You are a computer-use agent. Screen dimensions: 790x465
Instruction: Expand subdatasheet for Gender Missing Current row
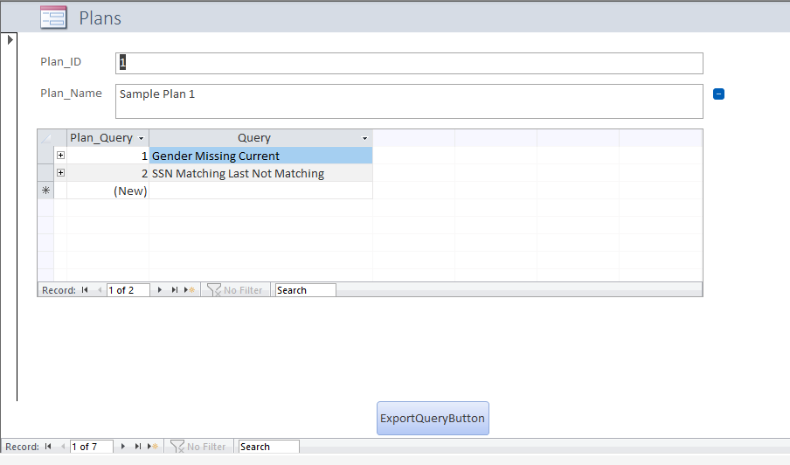60,156
